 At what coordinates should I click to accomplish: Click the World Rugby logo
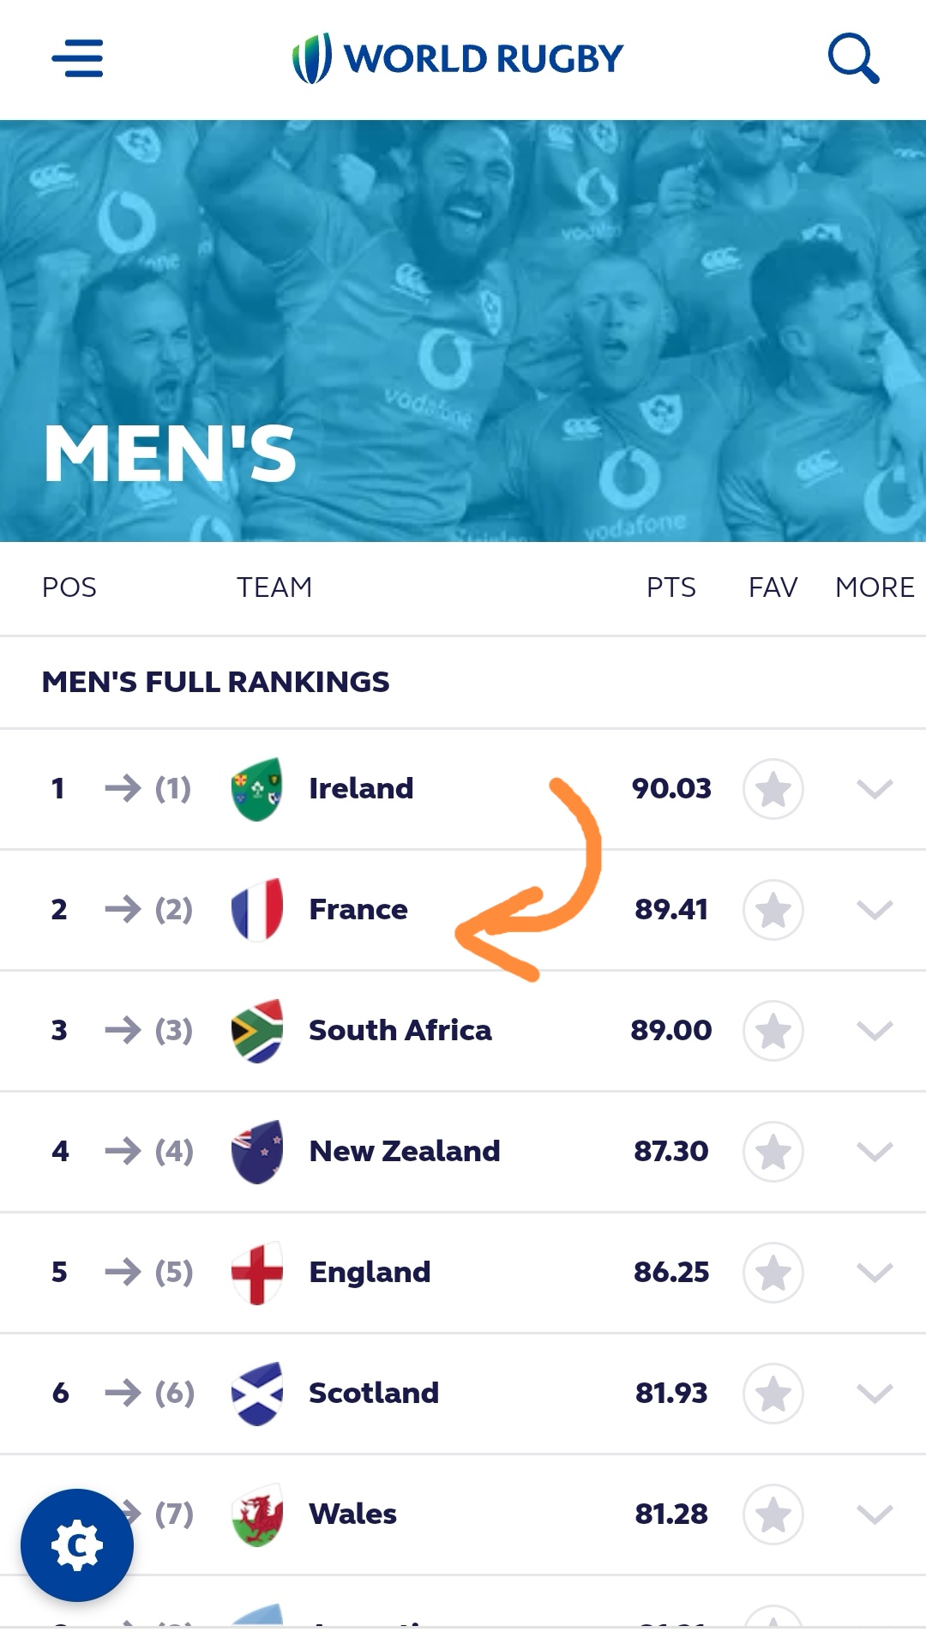(458, 58)
